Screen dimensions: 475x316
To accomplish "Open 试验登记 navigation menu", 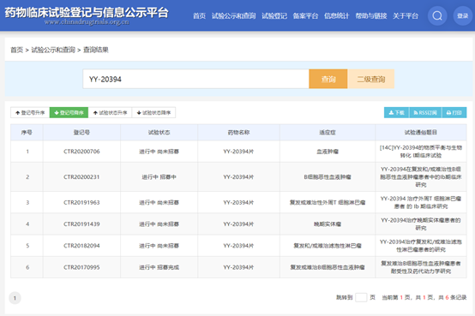I will pos(274,15).
